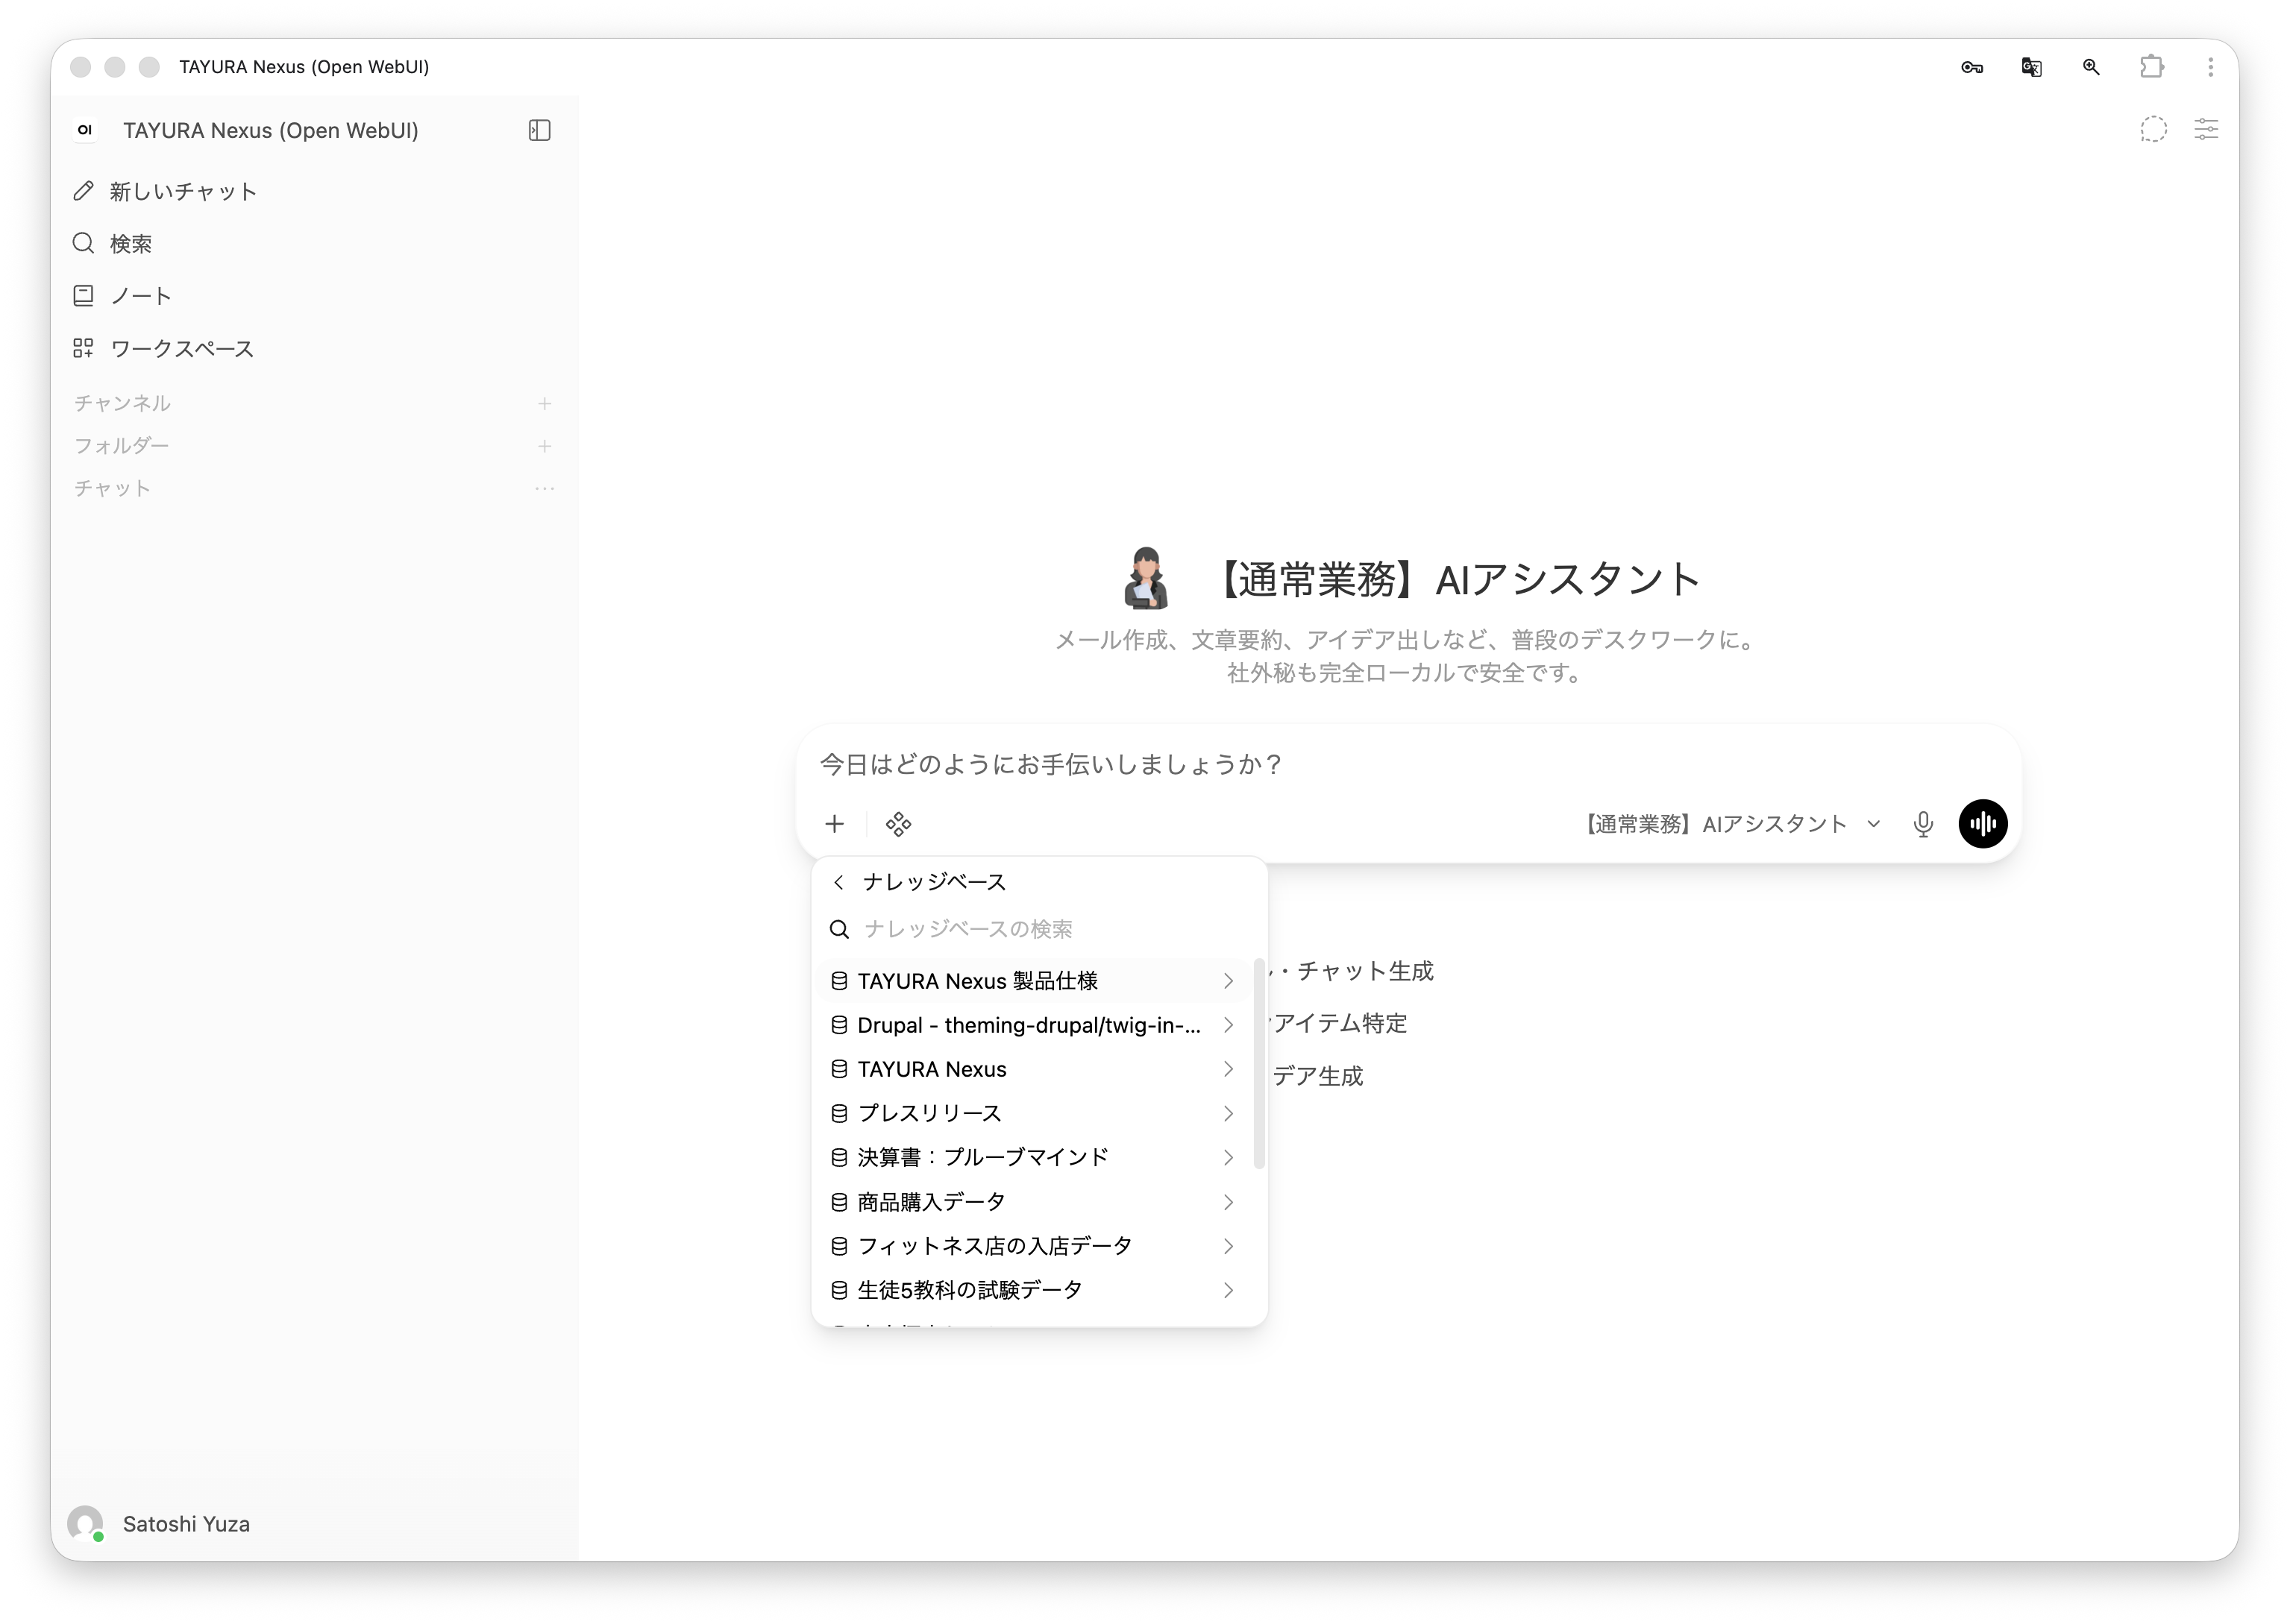
Task: Go back from the ナレッジベース submenu
Action: [x=838, y=882]
